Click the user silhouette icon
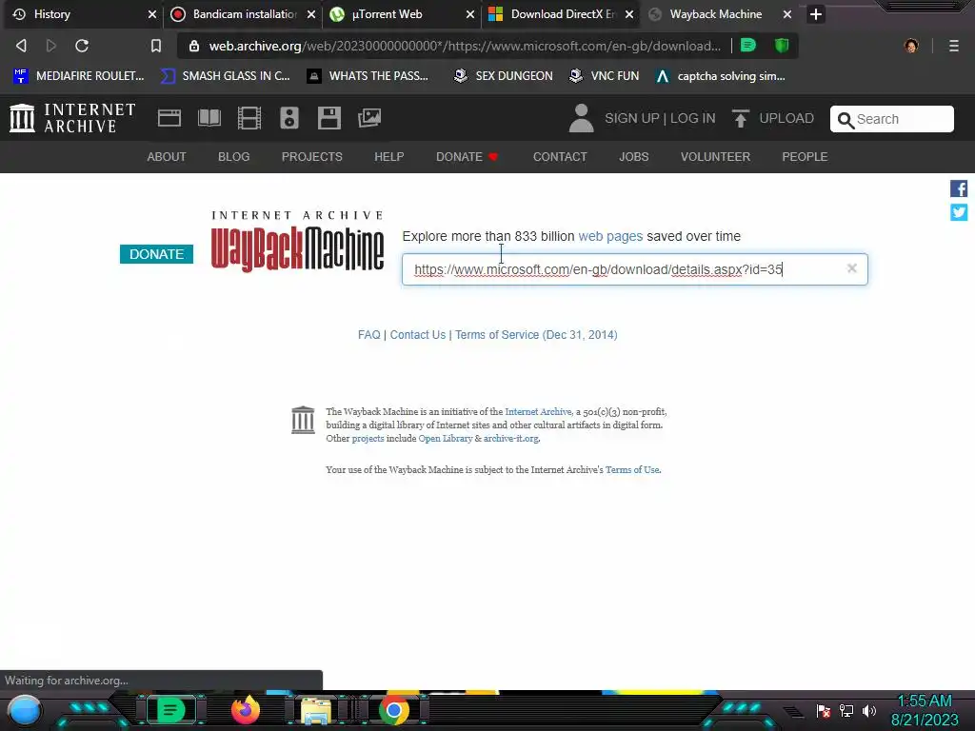This screenshot has width=975, height=731. coord(582,118)
